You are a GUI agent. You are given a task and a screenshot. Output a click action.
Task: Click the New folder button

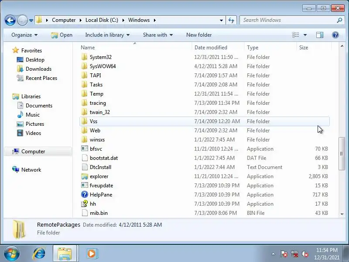pos(199,35)
